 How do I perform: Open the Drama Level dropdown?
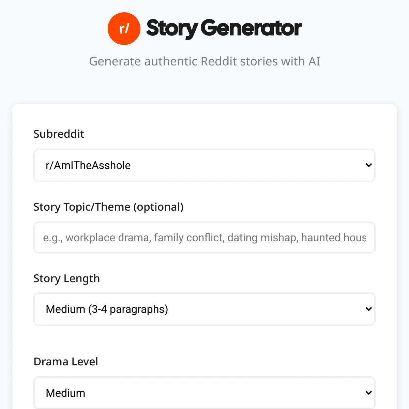point(204,393)
